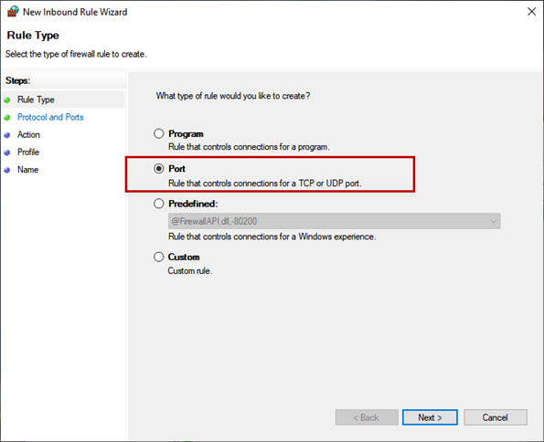Click the green bullet beside Rule Type

(7, 100)
